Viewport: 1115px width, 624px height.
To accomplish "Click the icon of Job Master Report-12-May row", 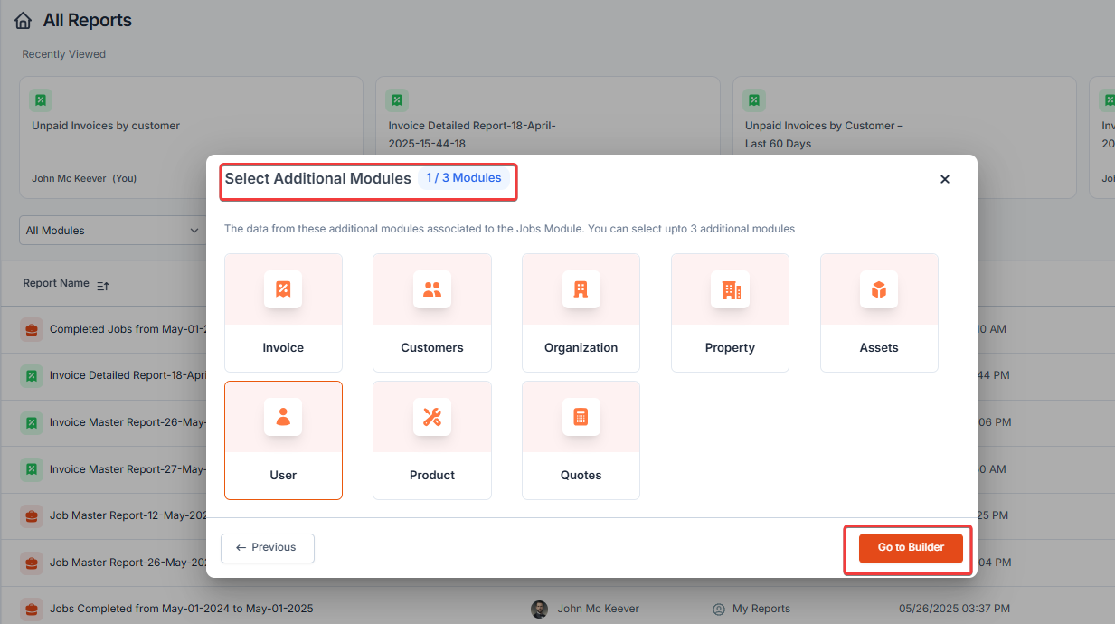I will pyautogui.click(x=32, y=516).
